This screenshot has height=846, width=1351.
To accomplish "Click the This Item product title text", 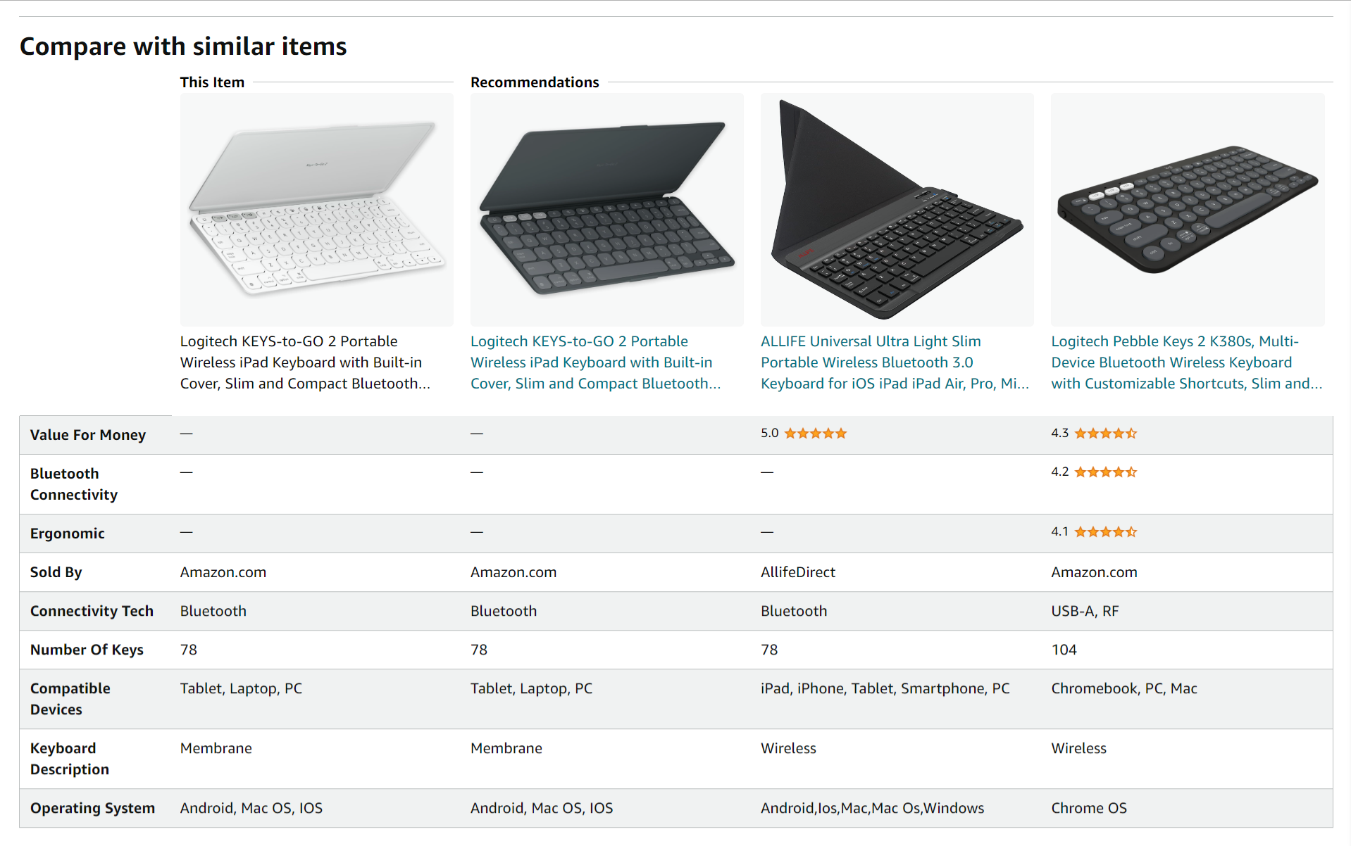I will click(304, 362).
